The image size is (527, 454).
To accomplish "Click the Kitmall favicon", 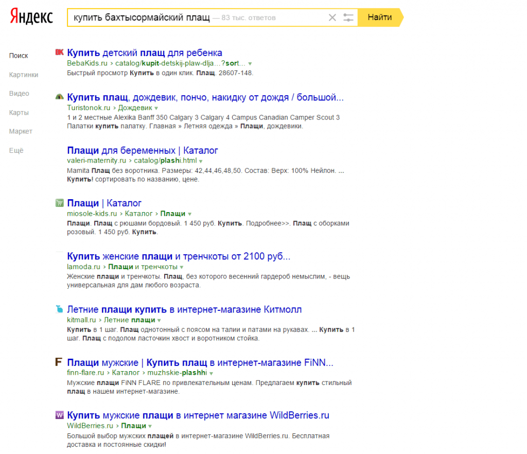I will pos(60,309).
